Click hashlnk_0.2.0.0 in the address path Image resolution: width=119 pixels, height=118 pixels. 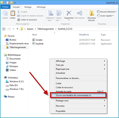[65, 29]
